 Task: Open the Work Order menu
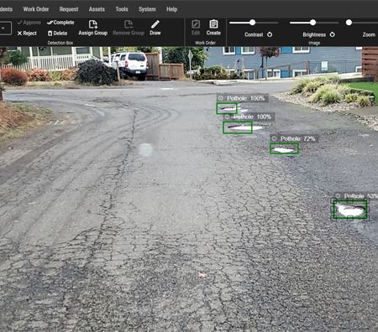coord(36,9)
